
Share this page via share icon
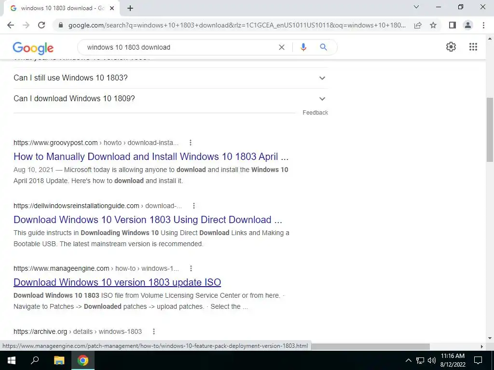click(418, 25)
